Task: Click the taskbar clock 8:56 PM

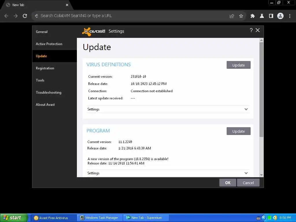Action: pyautogui.click(x=285, y=218)
